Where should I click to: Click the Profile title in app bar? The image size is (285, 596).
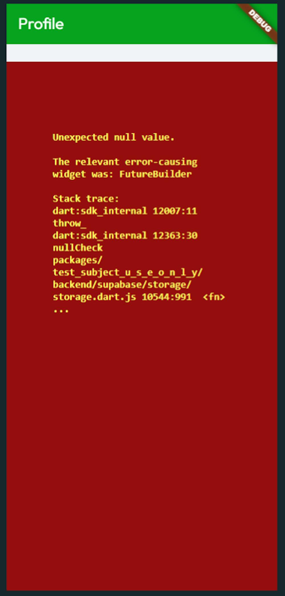(41, 24)
